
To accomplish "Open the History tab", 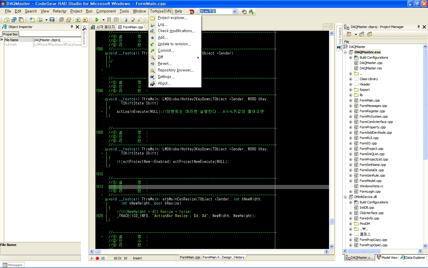I will [x=239, y=257].
